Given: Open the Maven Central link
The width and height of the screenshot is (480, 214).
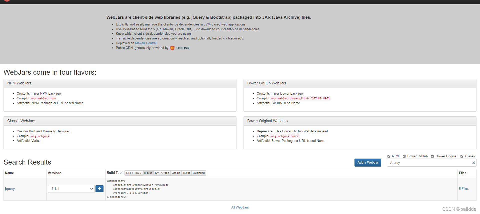Looking at the screenshot, I should (x=146, y=43).
